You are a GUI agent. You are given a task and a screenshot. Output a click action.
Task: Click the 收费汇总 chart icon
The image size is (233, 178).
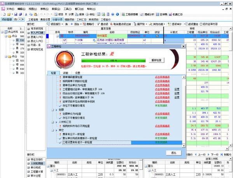pos(170,14)
